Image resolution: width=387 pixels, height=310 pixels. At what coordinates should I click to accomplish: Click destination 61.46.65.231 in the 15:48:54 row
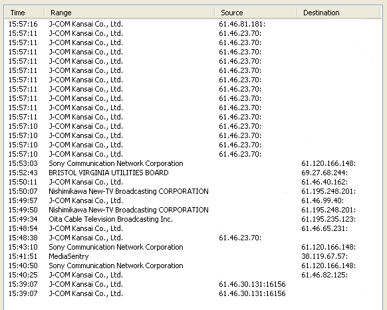pos(324,228)
